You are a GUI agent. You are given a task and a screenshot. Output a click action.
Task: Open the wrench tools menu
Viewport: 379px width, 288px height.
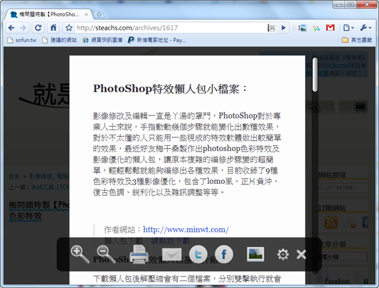[x=366, y=28]
